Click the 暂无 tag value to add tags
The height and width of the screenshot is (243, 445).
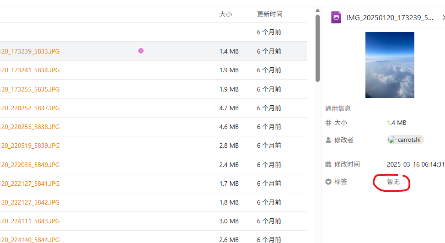pyautogui.click(x=393, y=182)
